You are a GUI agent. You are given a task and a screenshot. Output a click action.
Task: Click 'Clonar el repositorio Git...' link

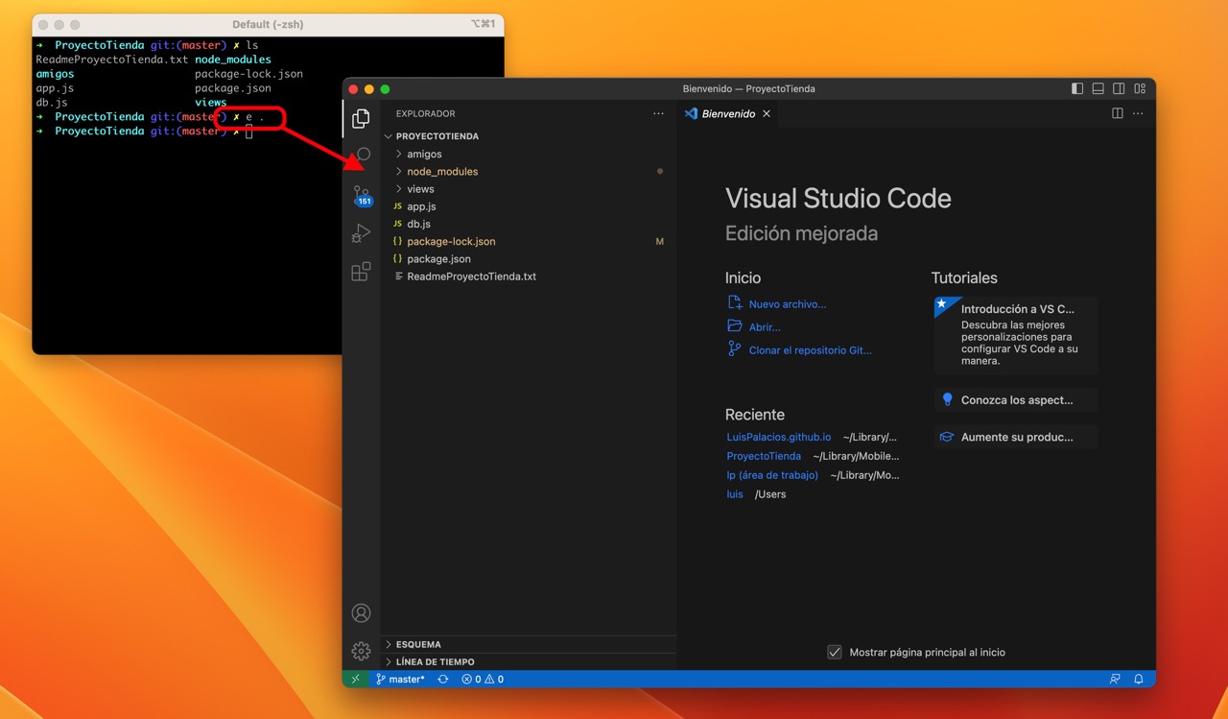point(810,350)
